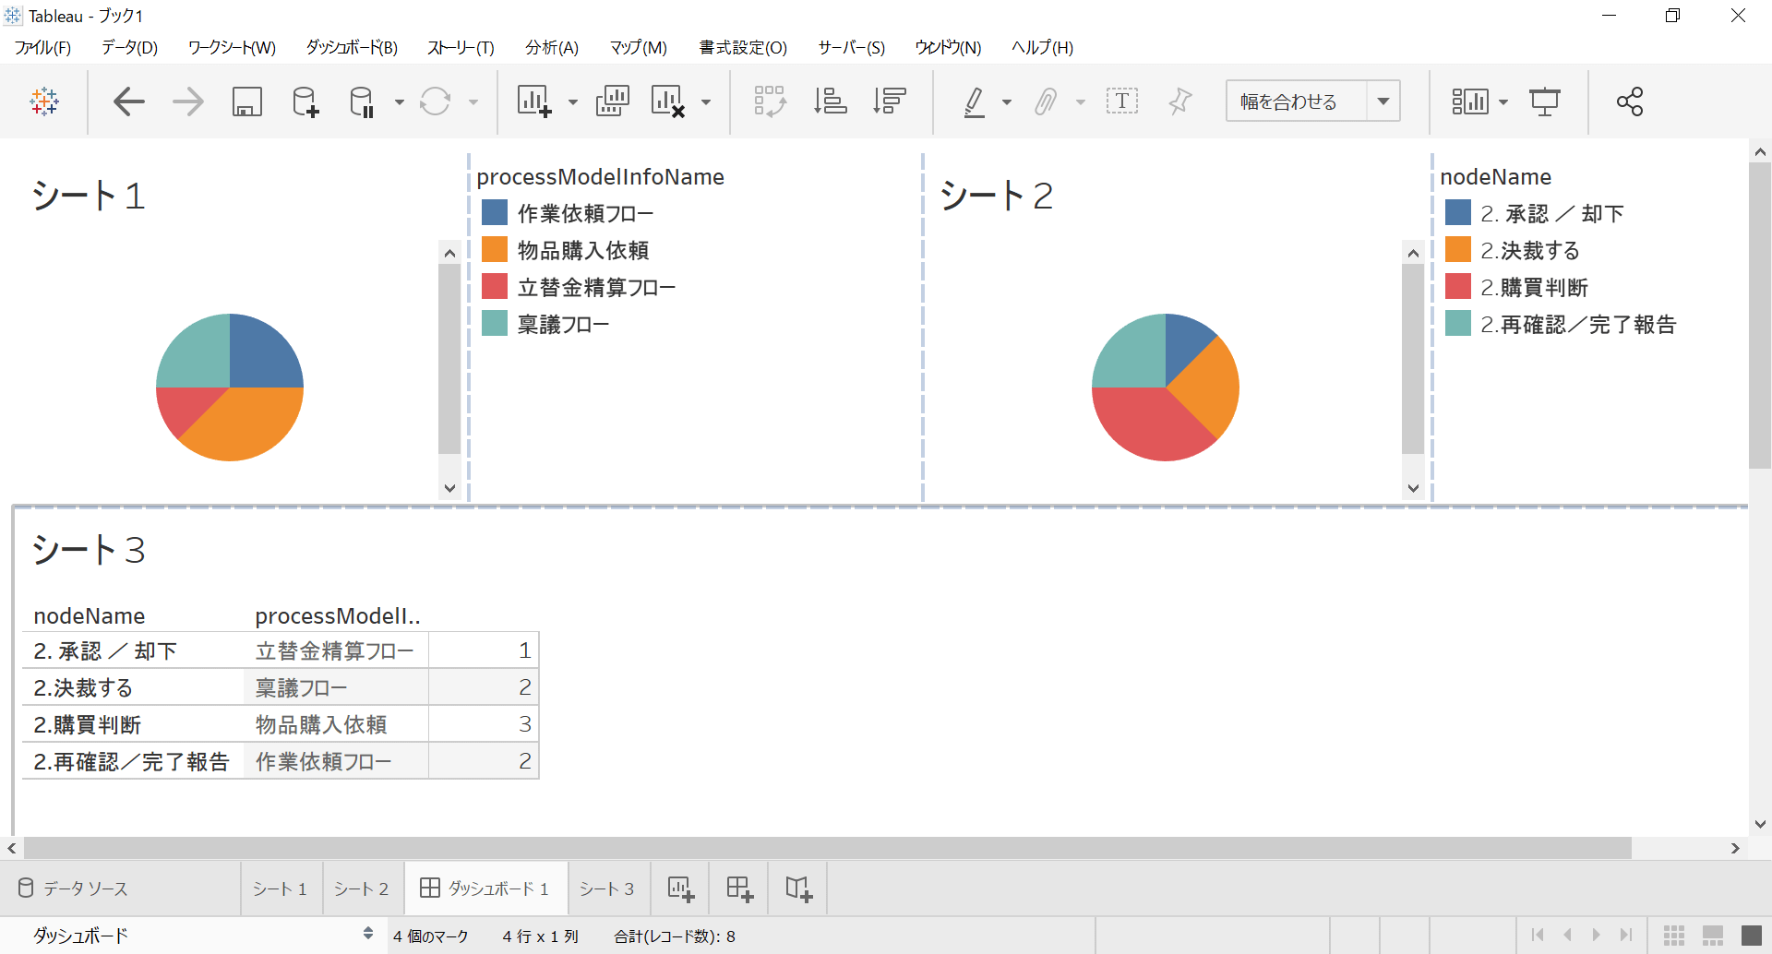
Task: Click the scroll down arrow of シート1
Action: point(449,488)
